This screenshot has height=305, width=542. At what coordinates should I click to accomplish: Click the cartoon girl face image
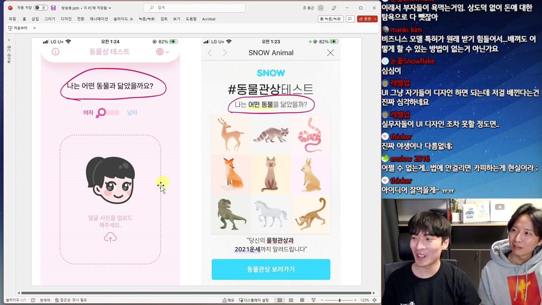click(110, 180)
